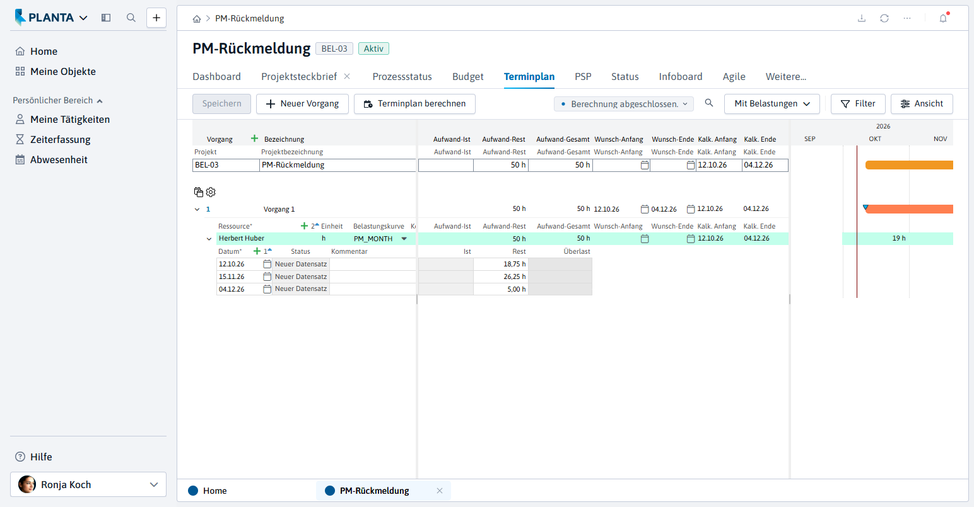Click the Terminplan berechnen button
The image size is (974, 507).
coord(414,103)
